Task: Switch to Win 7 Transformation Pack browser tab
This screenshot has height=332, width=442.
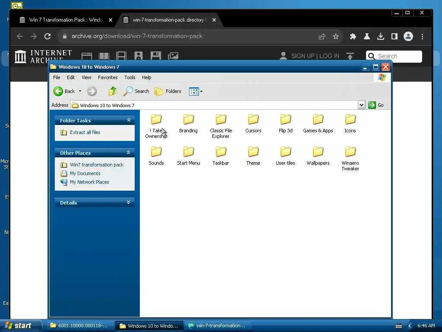Action: click(66, 20)
